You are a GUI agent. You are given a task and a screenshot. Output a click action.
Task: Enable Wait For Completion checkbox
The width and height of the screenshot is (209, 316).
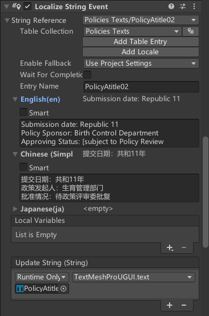[87, 74]
